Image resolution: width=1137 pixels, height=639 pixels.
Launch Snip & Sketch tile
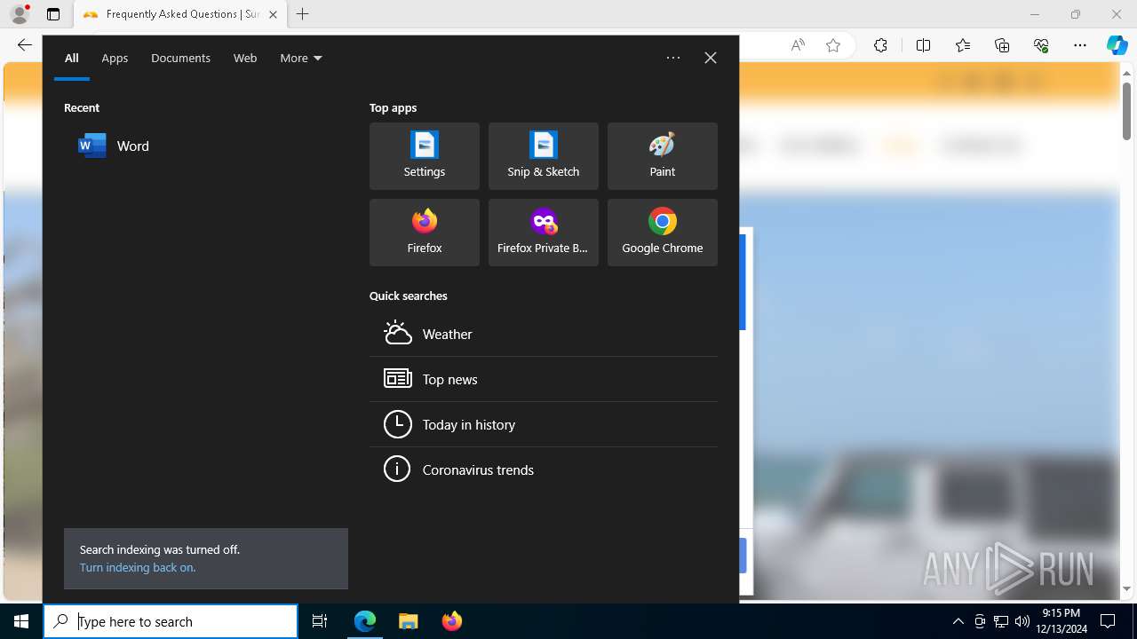pos(544,156)
